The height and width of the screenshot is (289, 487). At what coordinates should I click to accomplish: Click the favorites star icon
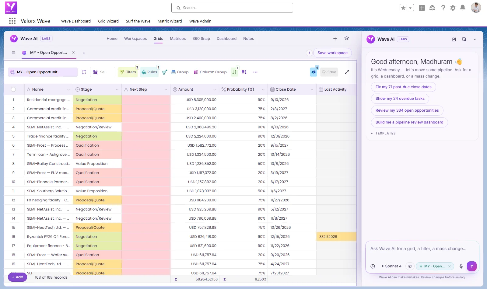403,8
